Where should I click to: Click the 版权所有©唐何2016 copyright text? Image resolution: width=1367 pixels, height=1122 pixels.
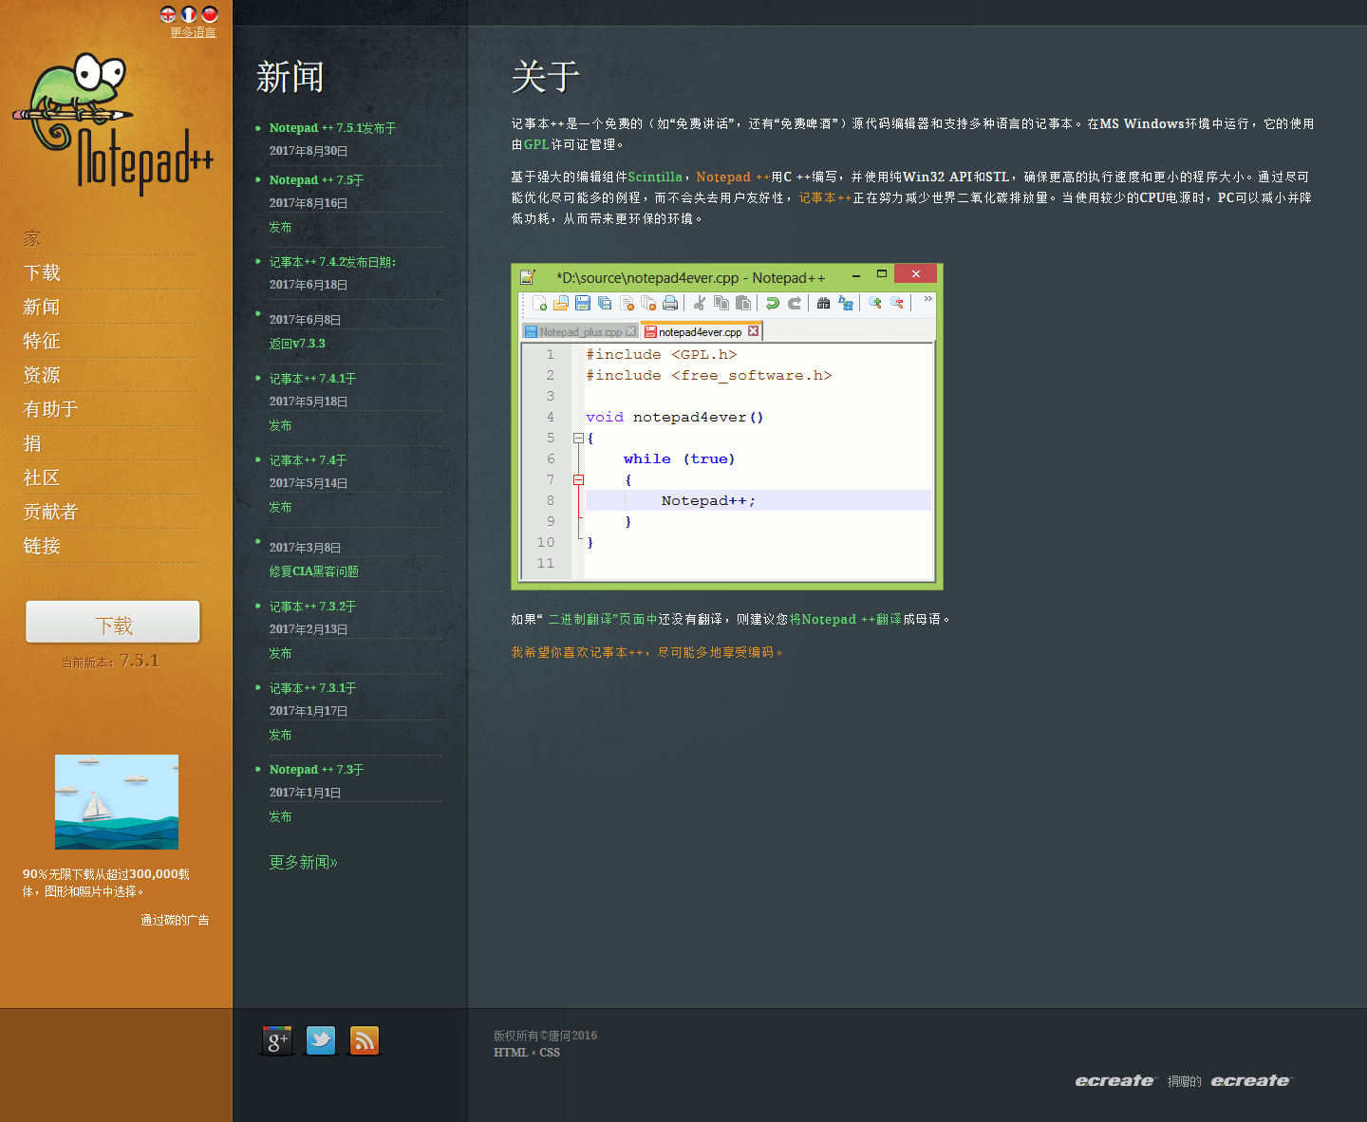coord(545,1036)
